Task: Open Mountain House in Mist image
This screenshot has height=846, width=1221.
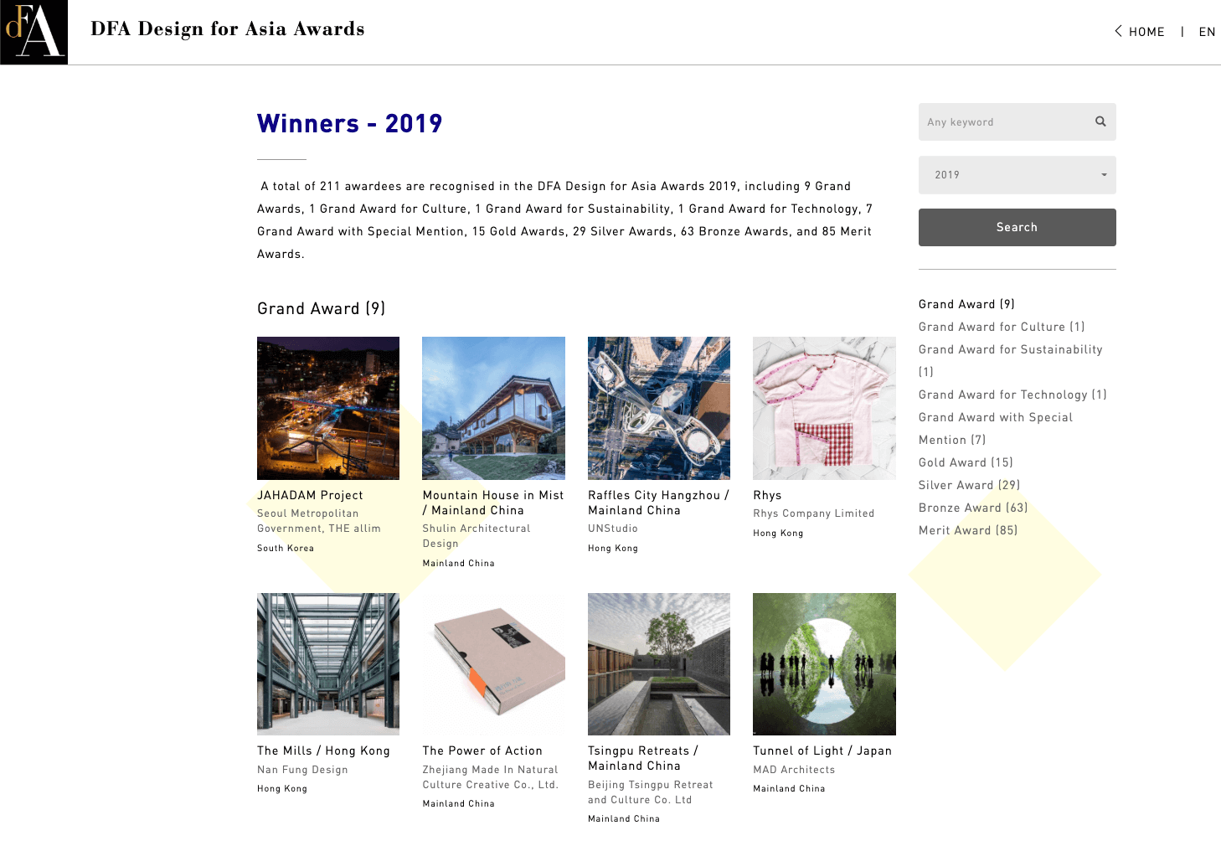Action: (493, 408)
